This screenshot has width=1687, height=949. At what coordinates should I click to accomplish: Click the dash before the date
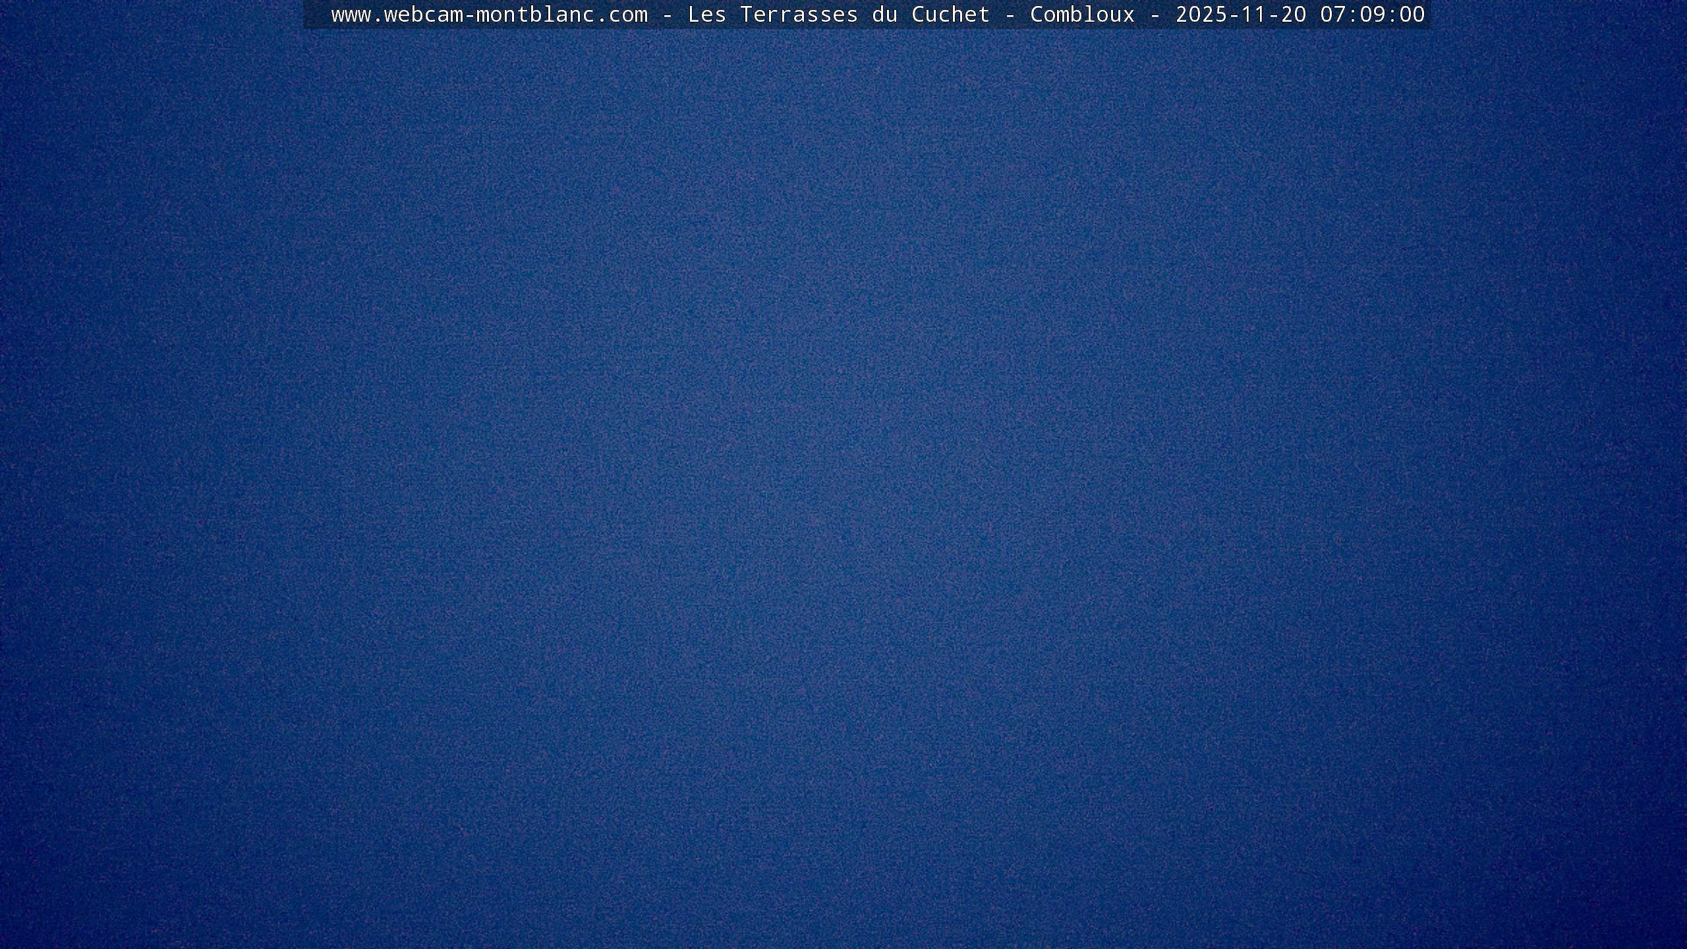point(1155,14)
